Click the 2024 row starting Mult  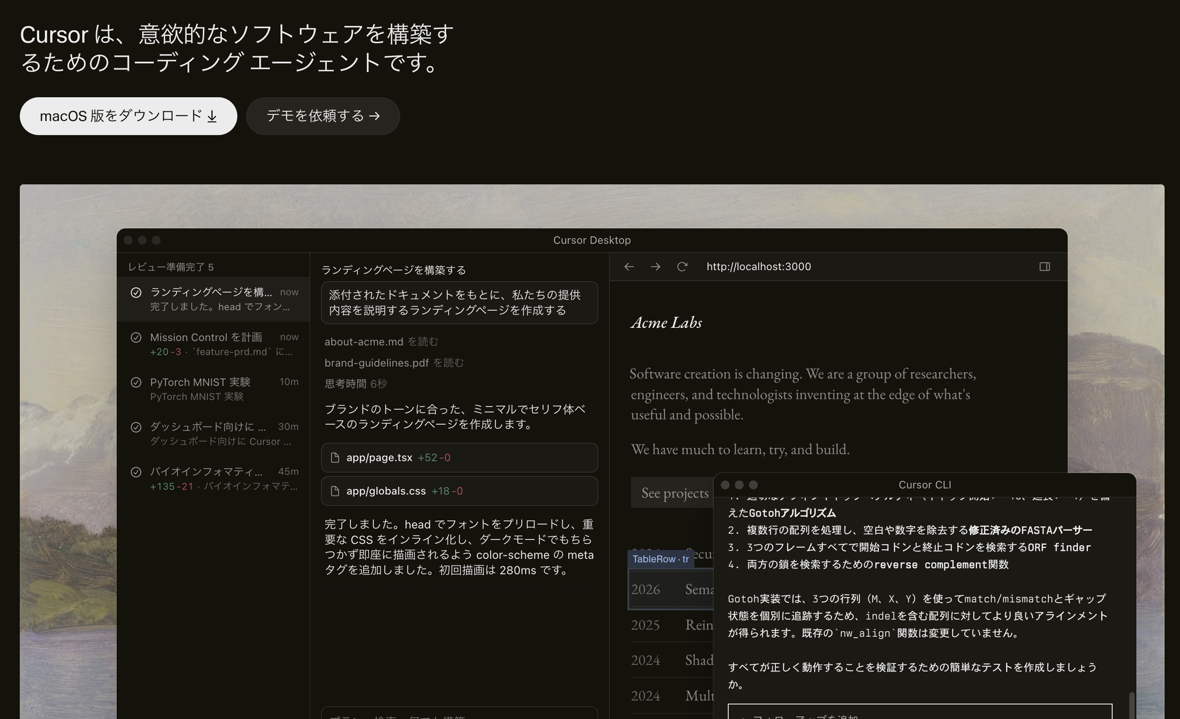tap(671, 696)
